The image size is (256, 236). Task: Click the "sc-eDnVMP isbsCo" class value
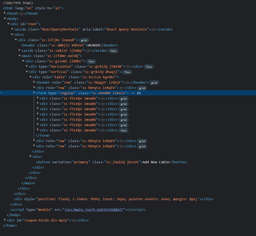(109, 93)
